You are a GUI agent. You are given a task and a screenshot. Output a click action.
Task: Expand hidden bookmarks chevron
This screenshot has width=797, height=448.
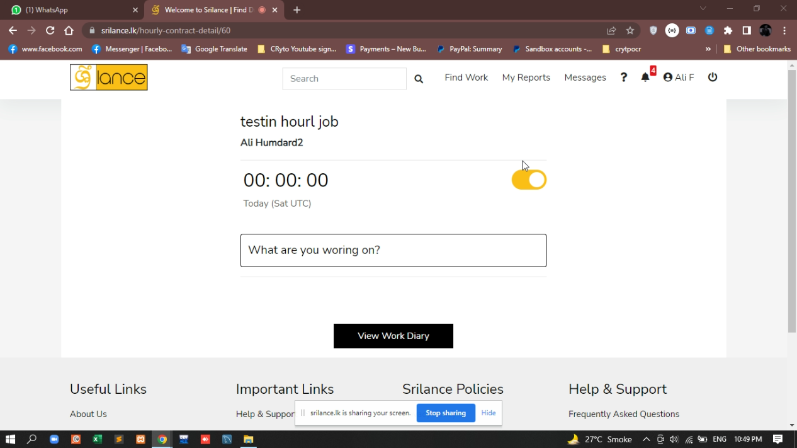708,49
